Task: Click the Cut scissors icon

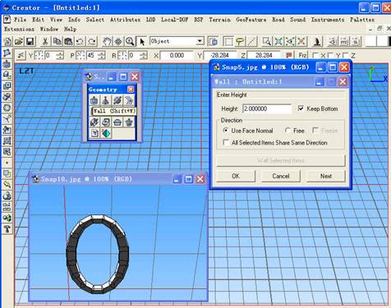Action: click(x=45, y=42)
